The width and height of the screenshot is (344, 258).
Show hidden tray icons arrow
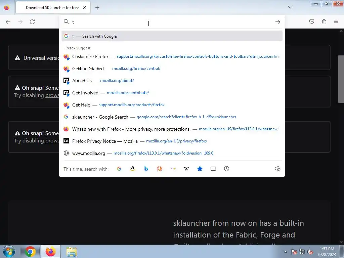[286, 252]
